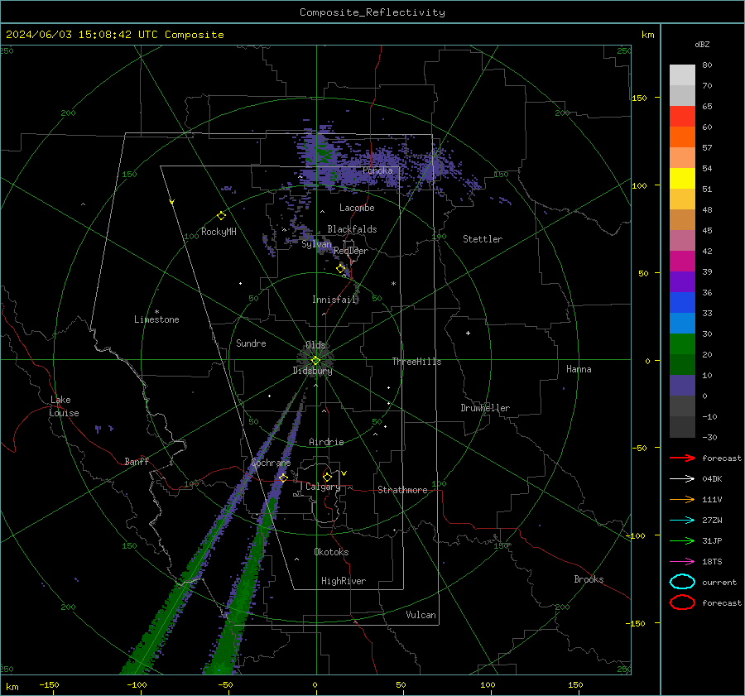
Task: Click the 'current' legend text
Action: coord(719,582)
